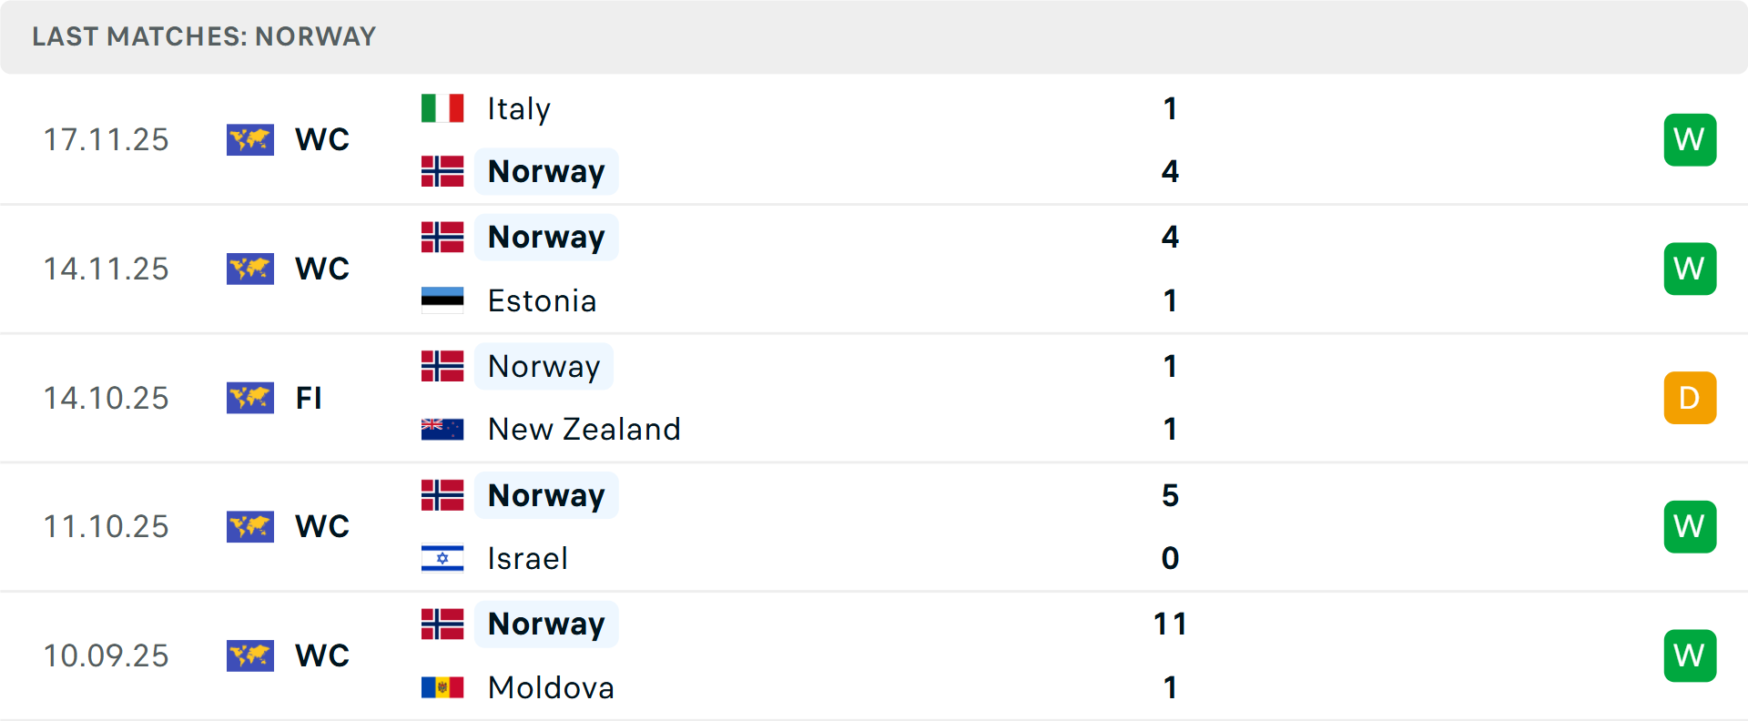The width and height of the screenshot is (1748, 721).
Task: Open the New Zealand team link
Action: click(x=584, y=429)
